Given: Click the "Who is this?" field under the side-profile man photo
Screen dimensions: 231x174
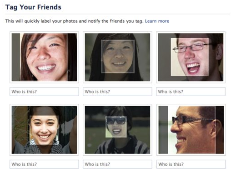Looking at the screenshot, I should pyautogui.click(x=191, y=164).
